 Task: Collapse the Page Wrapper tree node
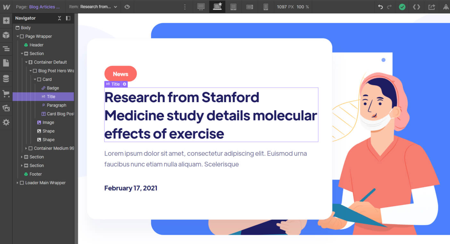[18, 37]
